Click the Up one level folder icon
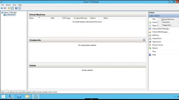This screenshot has height=100, width=179. click(9, 8)
